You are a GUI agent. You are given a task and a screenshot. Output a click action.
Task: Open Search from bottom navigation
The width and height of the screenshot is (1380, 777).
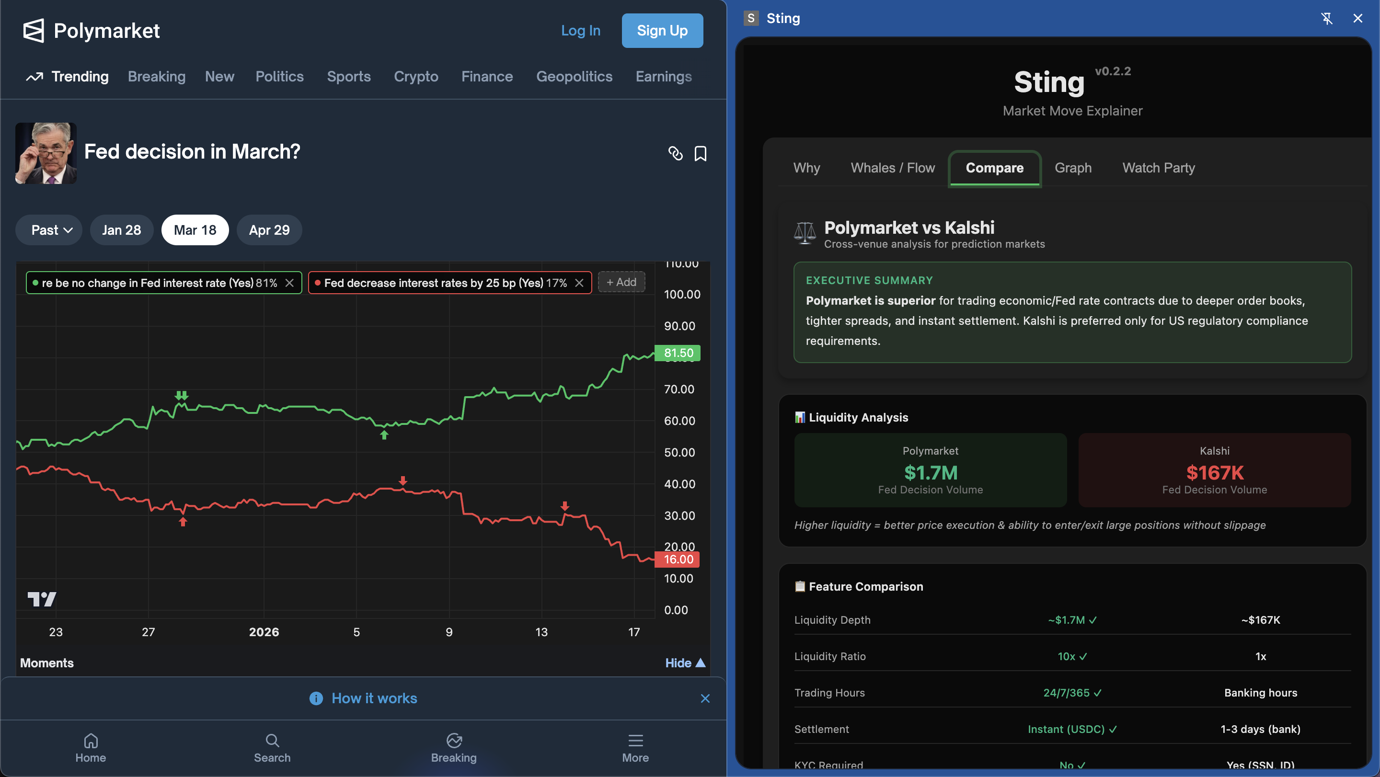(x=272, y=748)
